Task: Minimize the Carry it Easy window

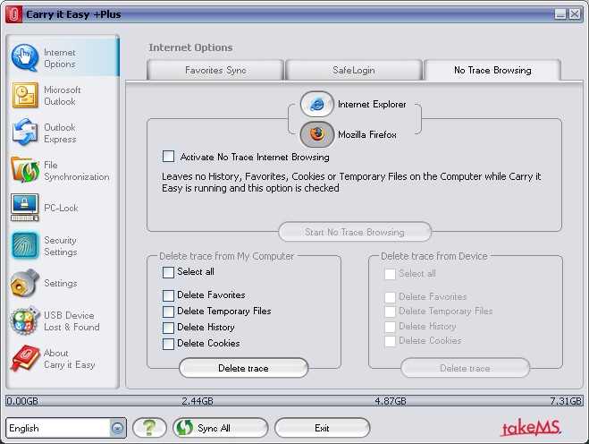Action: pyautogui.click(x=560, y=14)
